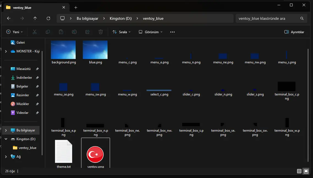Image resolution: width=313 pixels, height=178 pixels.
Task: Click the search magnifier icon
Action: 302,18
